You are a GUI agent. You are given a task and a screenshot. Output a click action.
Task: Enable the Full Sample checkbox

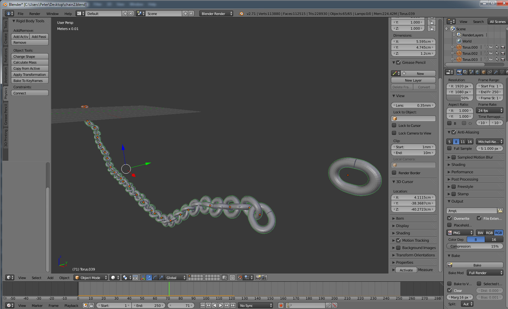(449, 148)
